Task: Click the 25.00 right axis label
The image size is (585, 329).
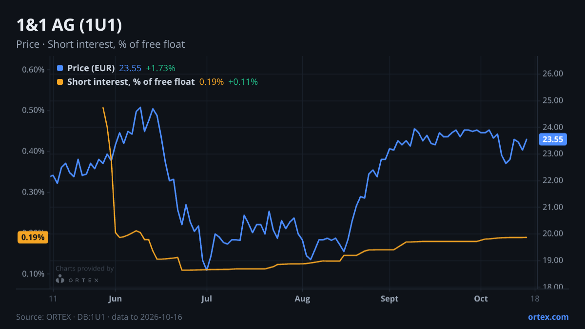Action: point(553,100)
